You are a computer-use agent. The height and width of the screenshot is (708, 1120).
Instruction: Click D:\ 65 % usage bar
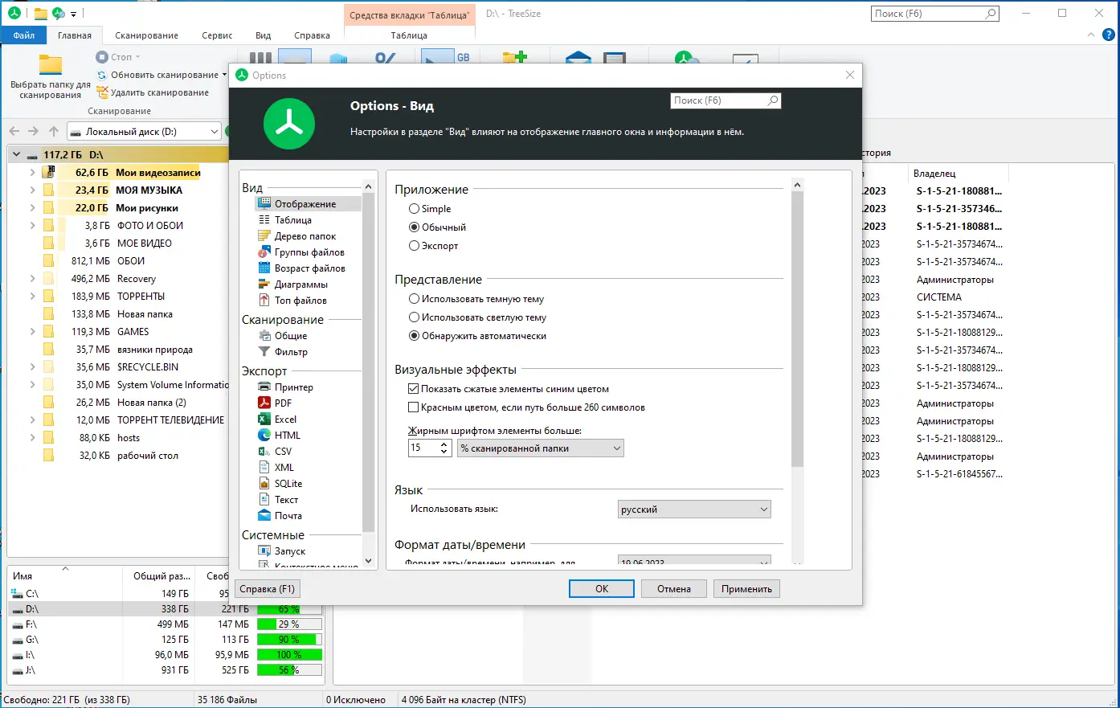[x=289, y=609]
